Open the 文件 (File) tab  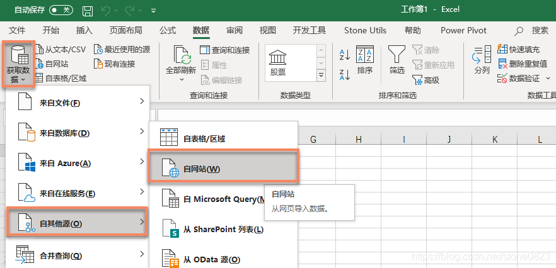tap(17, 30)
